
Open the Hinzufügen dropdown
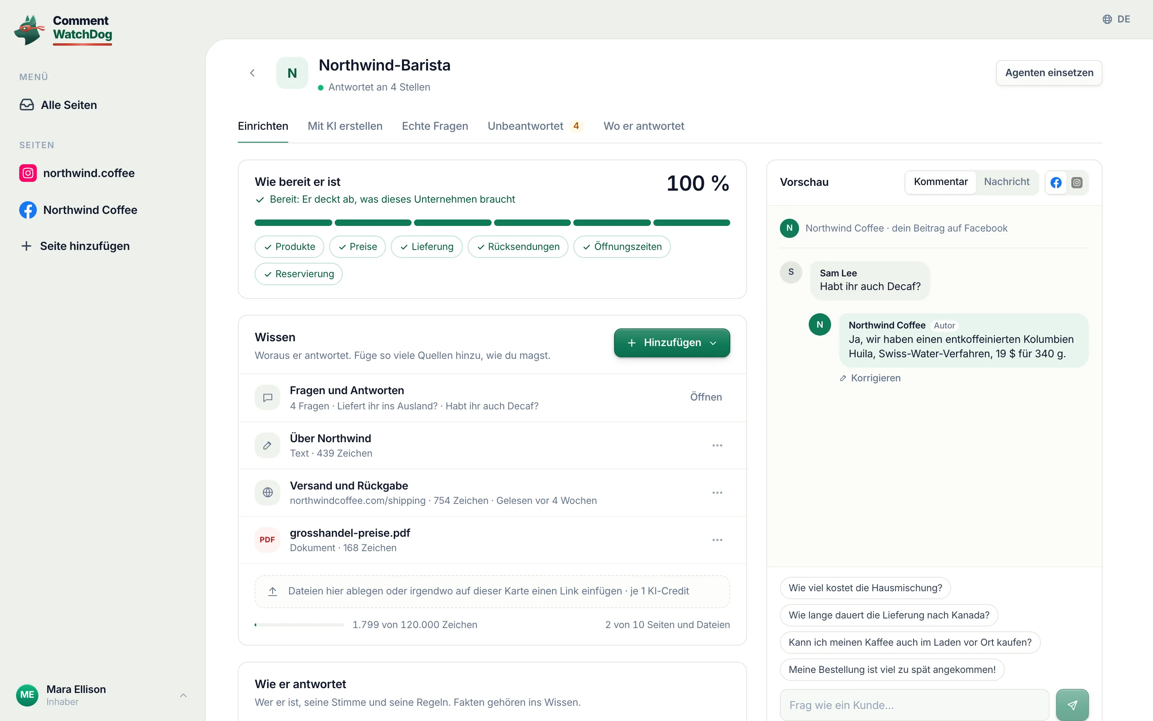672,343
